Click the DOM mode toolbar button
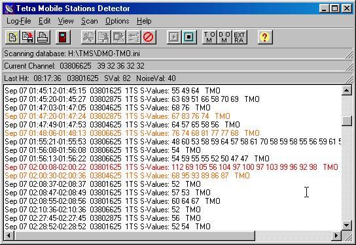356x245 pixels. (x=224, y=37)
